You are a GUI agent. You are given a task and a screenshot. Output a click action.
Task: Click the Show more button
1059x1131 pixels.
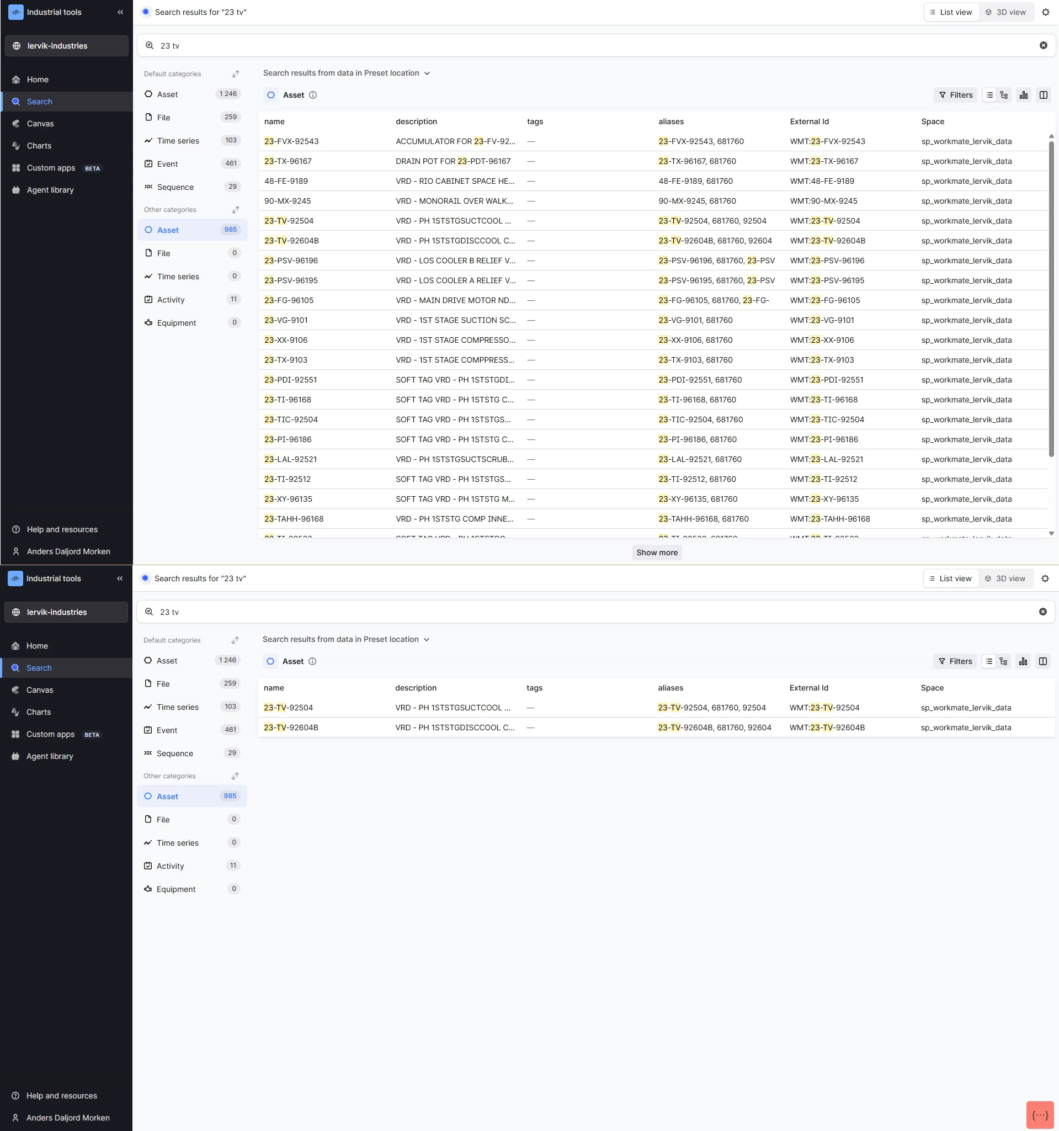click(x=657, y=553)
